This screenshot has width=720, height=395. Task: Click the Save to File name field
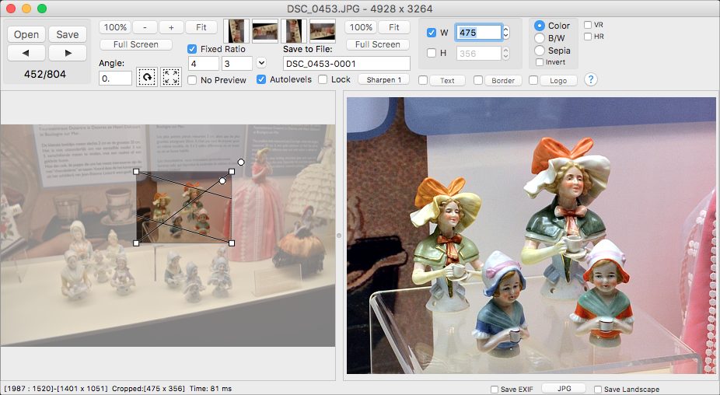tap(346, 64)
